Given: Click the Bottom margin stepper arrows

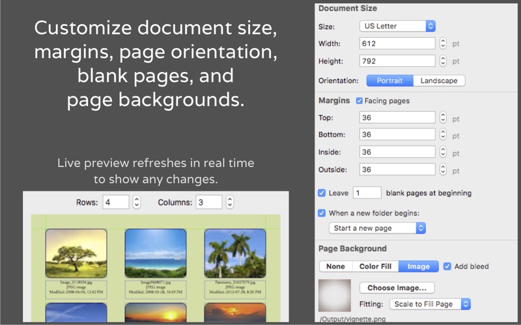Looking at the screenshot, I should click(x=443, y=135).
